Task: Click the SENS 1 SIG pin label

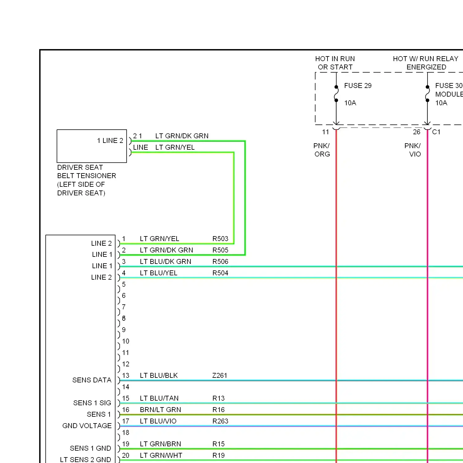Action: (x=92, y=403)
